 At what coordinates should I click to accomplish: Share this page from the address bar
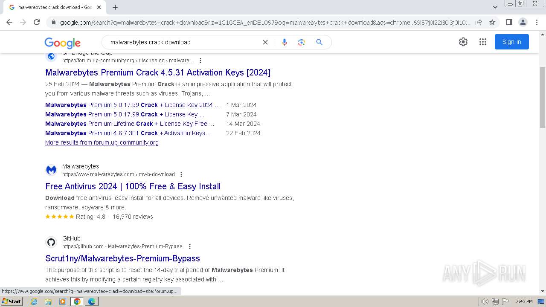479,22
